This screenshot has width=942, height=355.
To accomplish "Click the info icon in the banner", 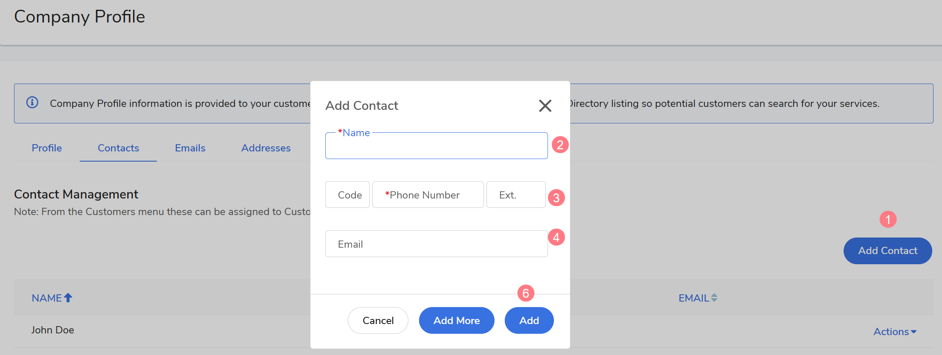I will coord(32,103).
